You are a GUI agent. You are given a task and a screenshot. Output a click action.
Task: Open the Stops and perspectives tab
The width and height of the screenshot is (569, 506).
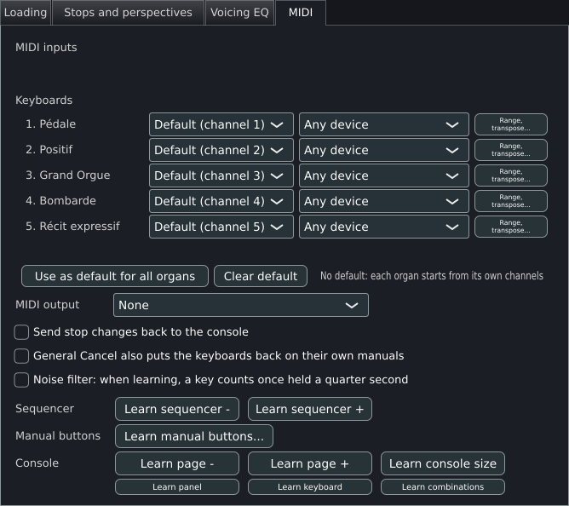click(128, 13)
